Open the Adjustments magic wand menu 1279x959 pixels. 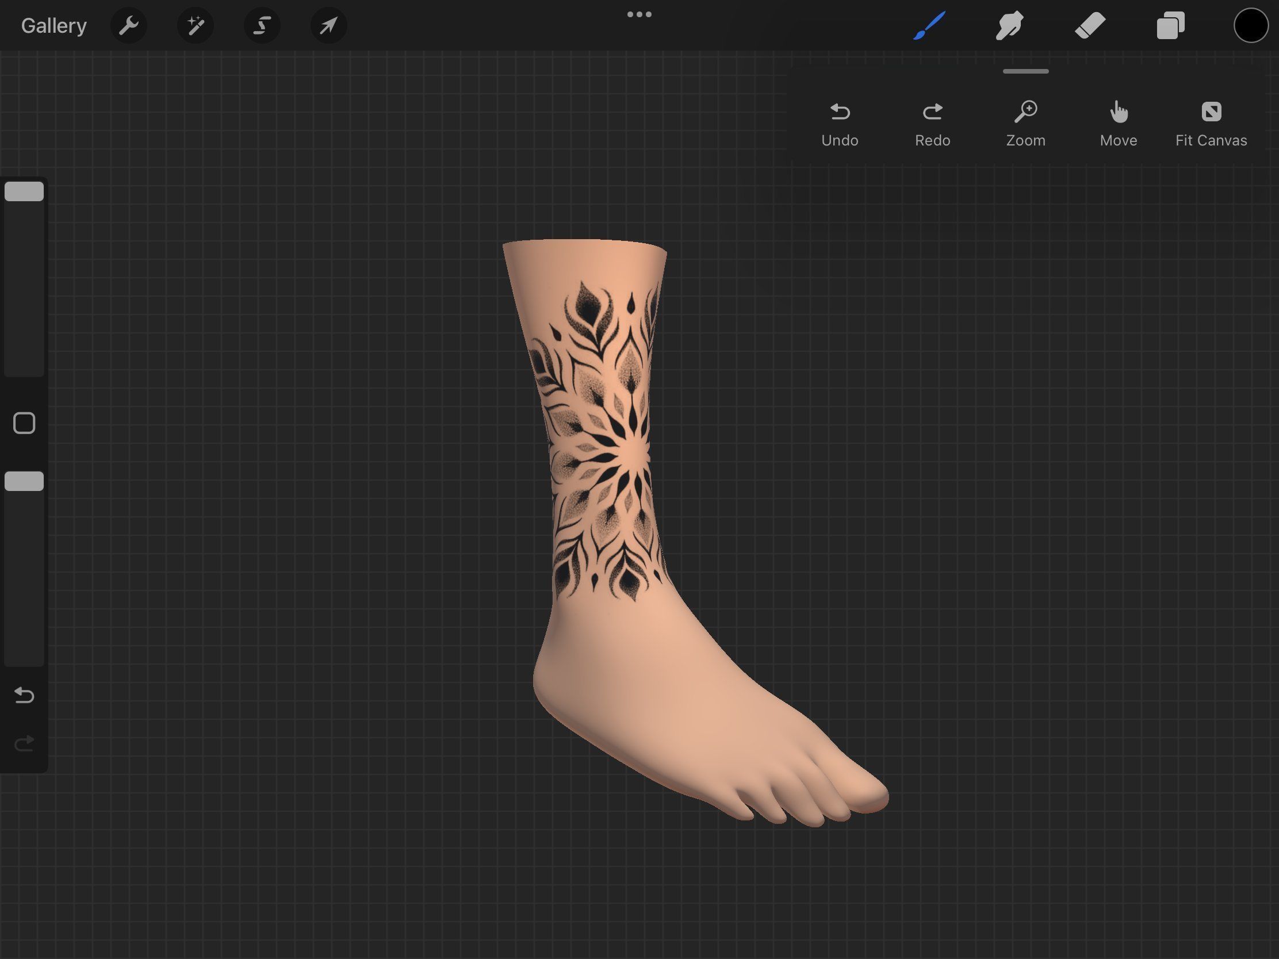(x=196, y=25)
